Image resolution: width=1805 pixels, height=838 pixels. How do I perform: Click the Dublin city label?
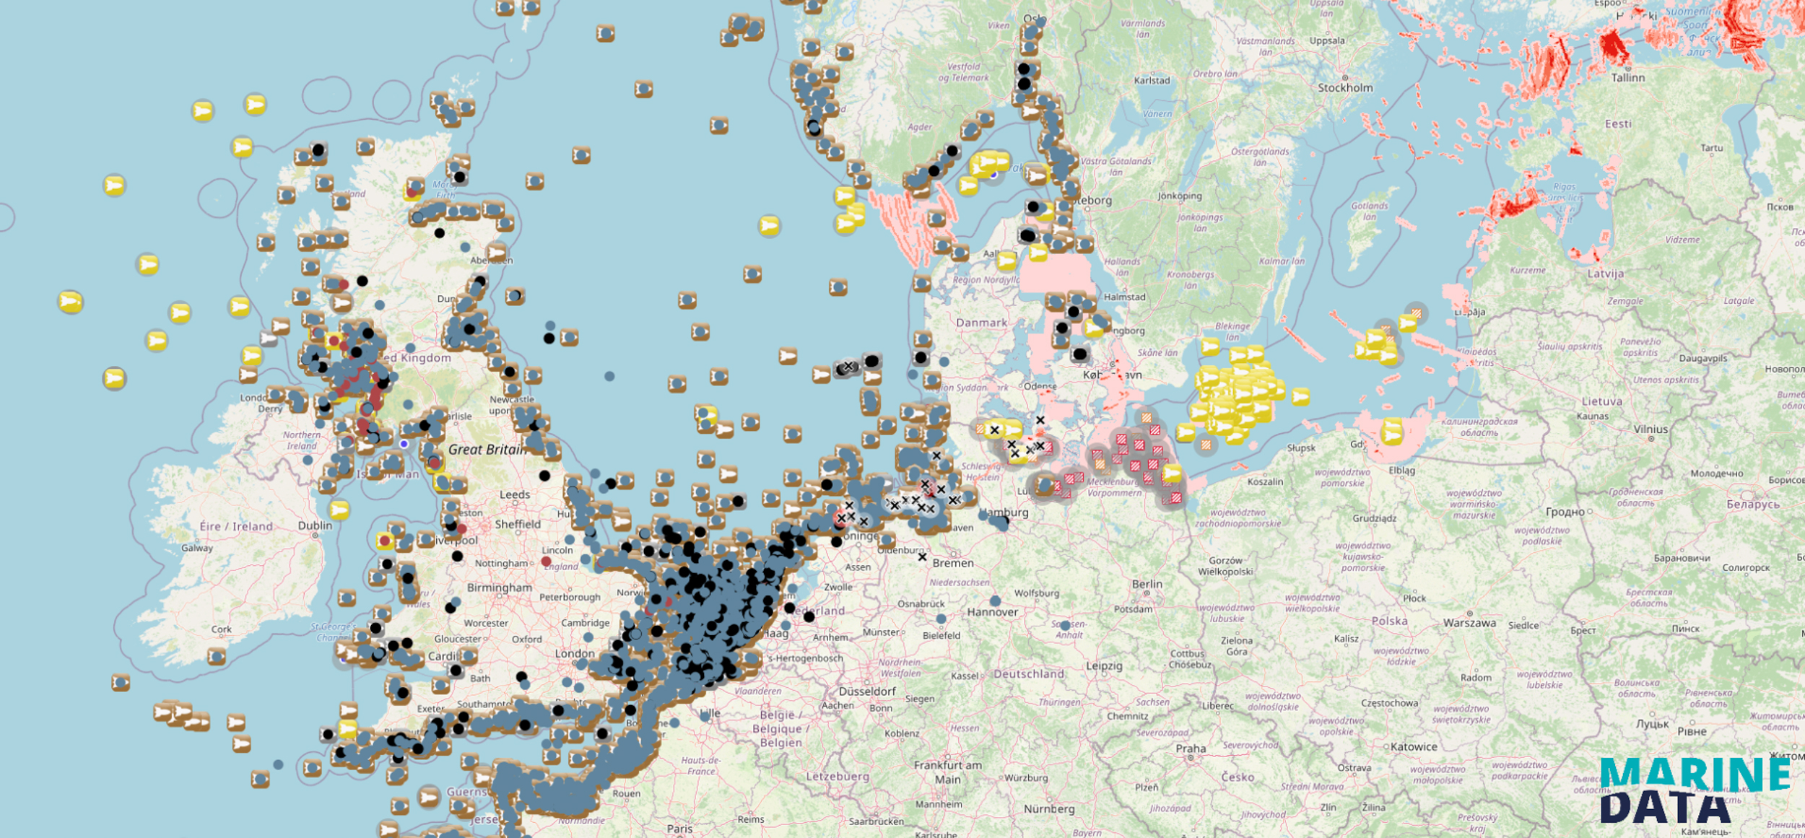tap(315, 525)
